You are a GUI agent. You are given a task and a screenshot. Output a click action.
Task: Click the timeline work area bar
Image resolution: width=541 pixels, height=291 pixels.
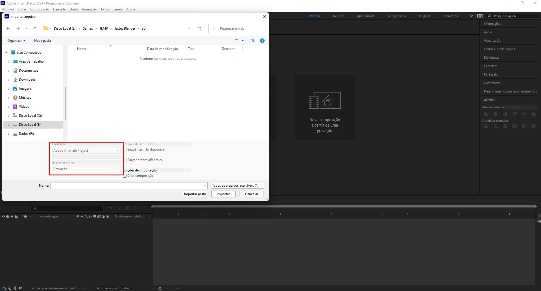(x=344, y=206)
